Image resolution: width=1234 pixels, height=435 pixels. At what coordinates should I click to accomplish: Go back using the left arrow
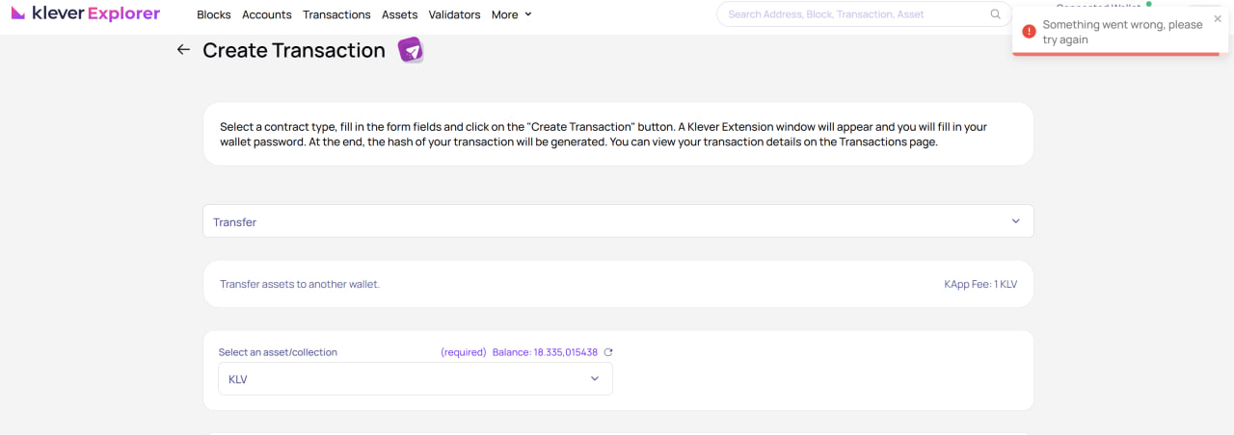(x=183, y=50)
